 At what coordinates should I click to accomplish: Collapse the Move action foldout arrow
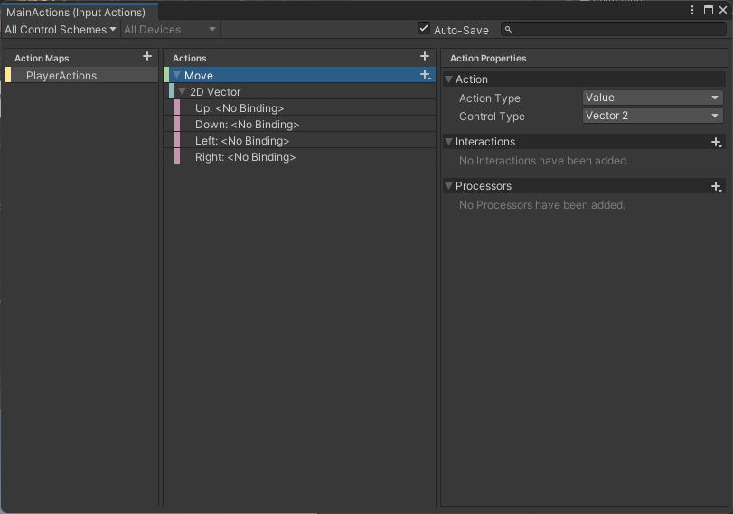(x=177, y=75)
